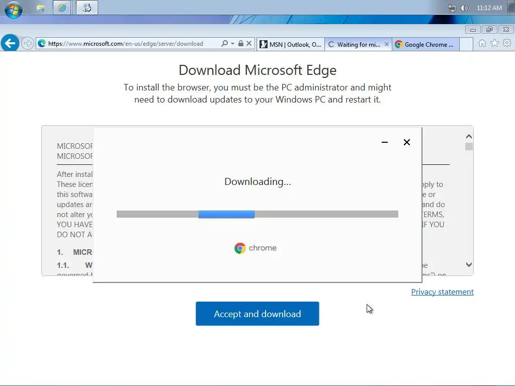Close the Waiting for mi... tab
The width and height of the screenshot is (515, 386).
[387, 44]
